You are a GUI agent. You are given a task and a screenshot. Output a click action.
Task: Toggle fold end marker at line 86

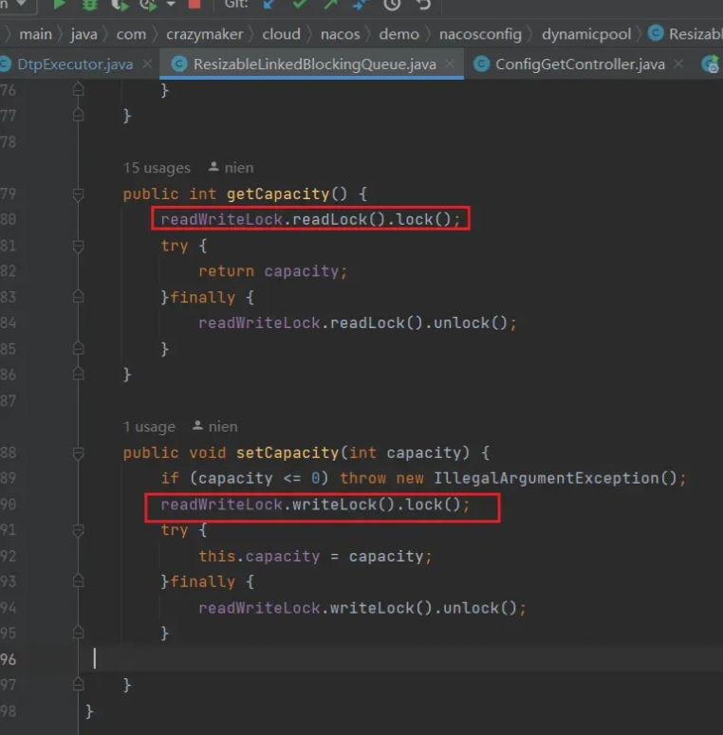coord(79,374)
